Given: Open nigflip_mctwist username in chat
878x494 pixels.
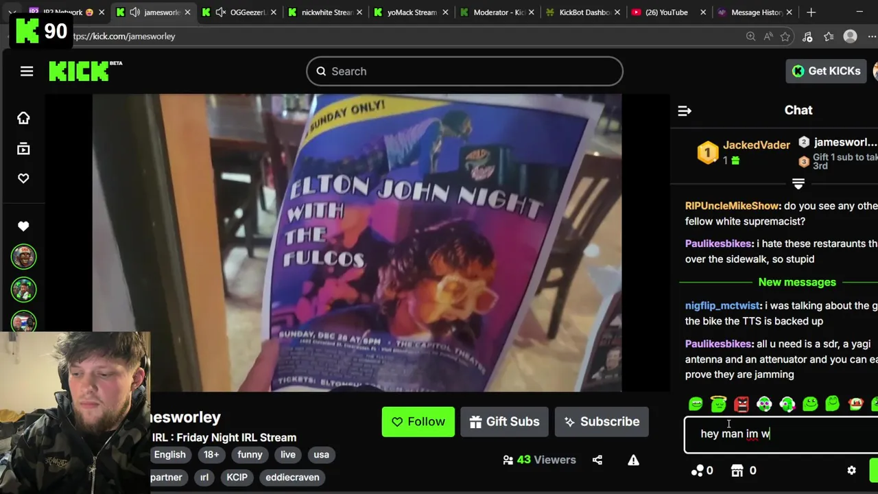Looking at the screenshot, I should point(722,306).
